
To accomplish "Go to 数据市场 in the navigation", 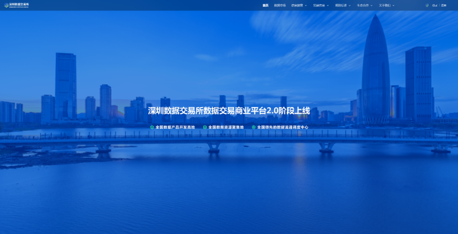I will coord(280,5).
